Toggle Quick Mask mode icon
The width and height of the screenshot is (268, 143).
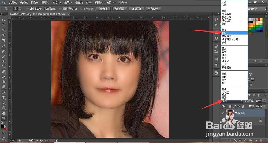coord(4,133)
